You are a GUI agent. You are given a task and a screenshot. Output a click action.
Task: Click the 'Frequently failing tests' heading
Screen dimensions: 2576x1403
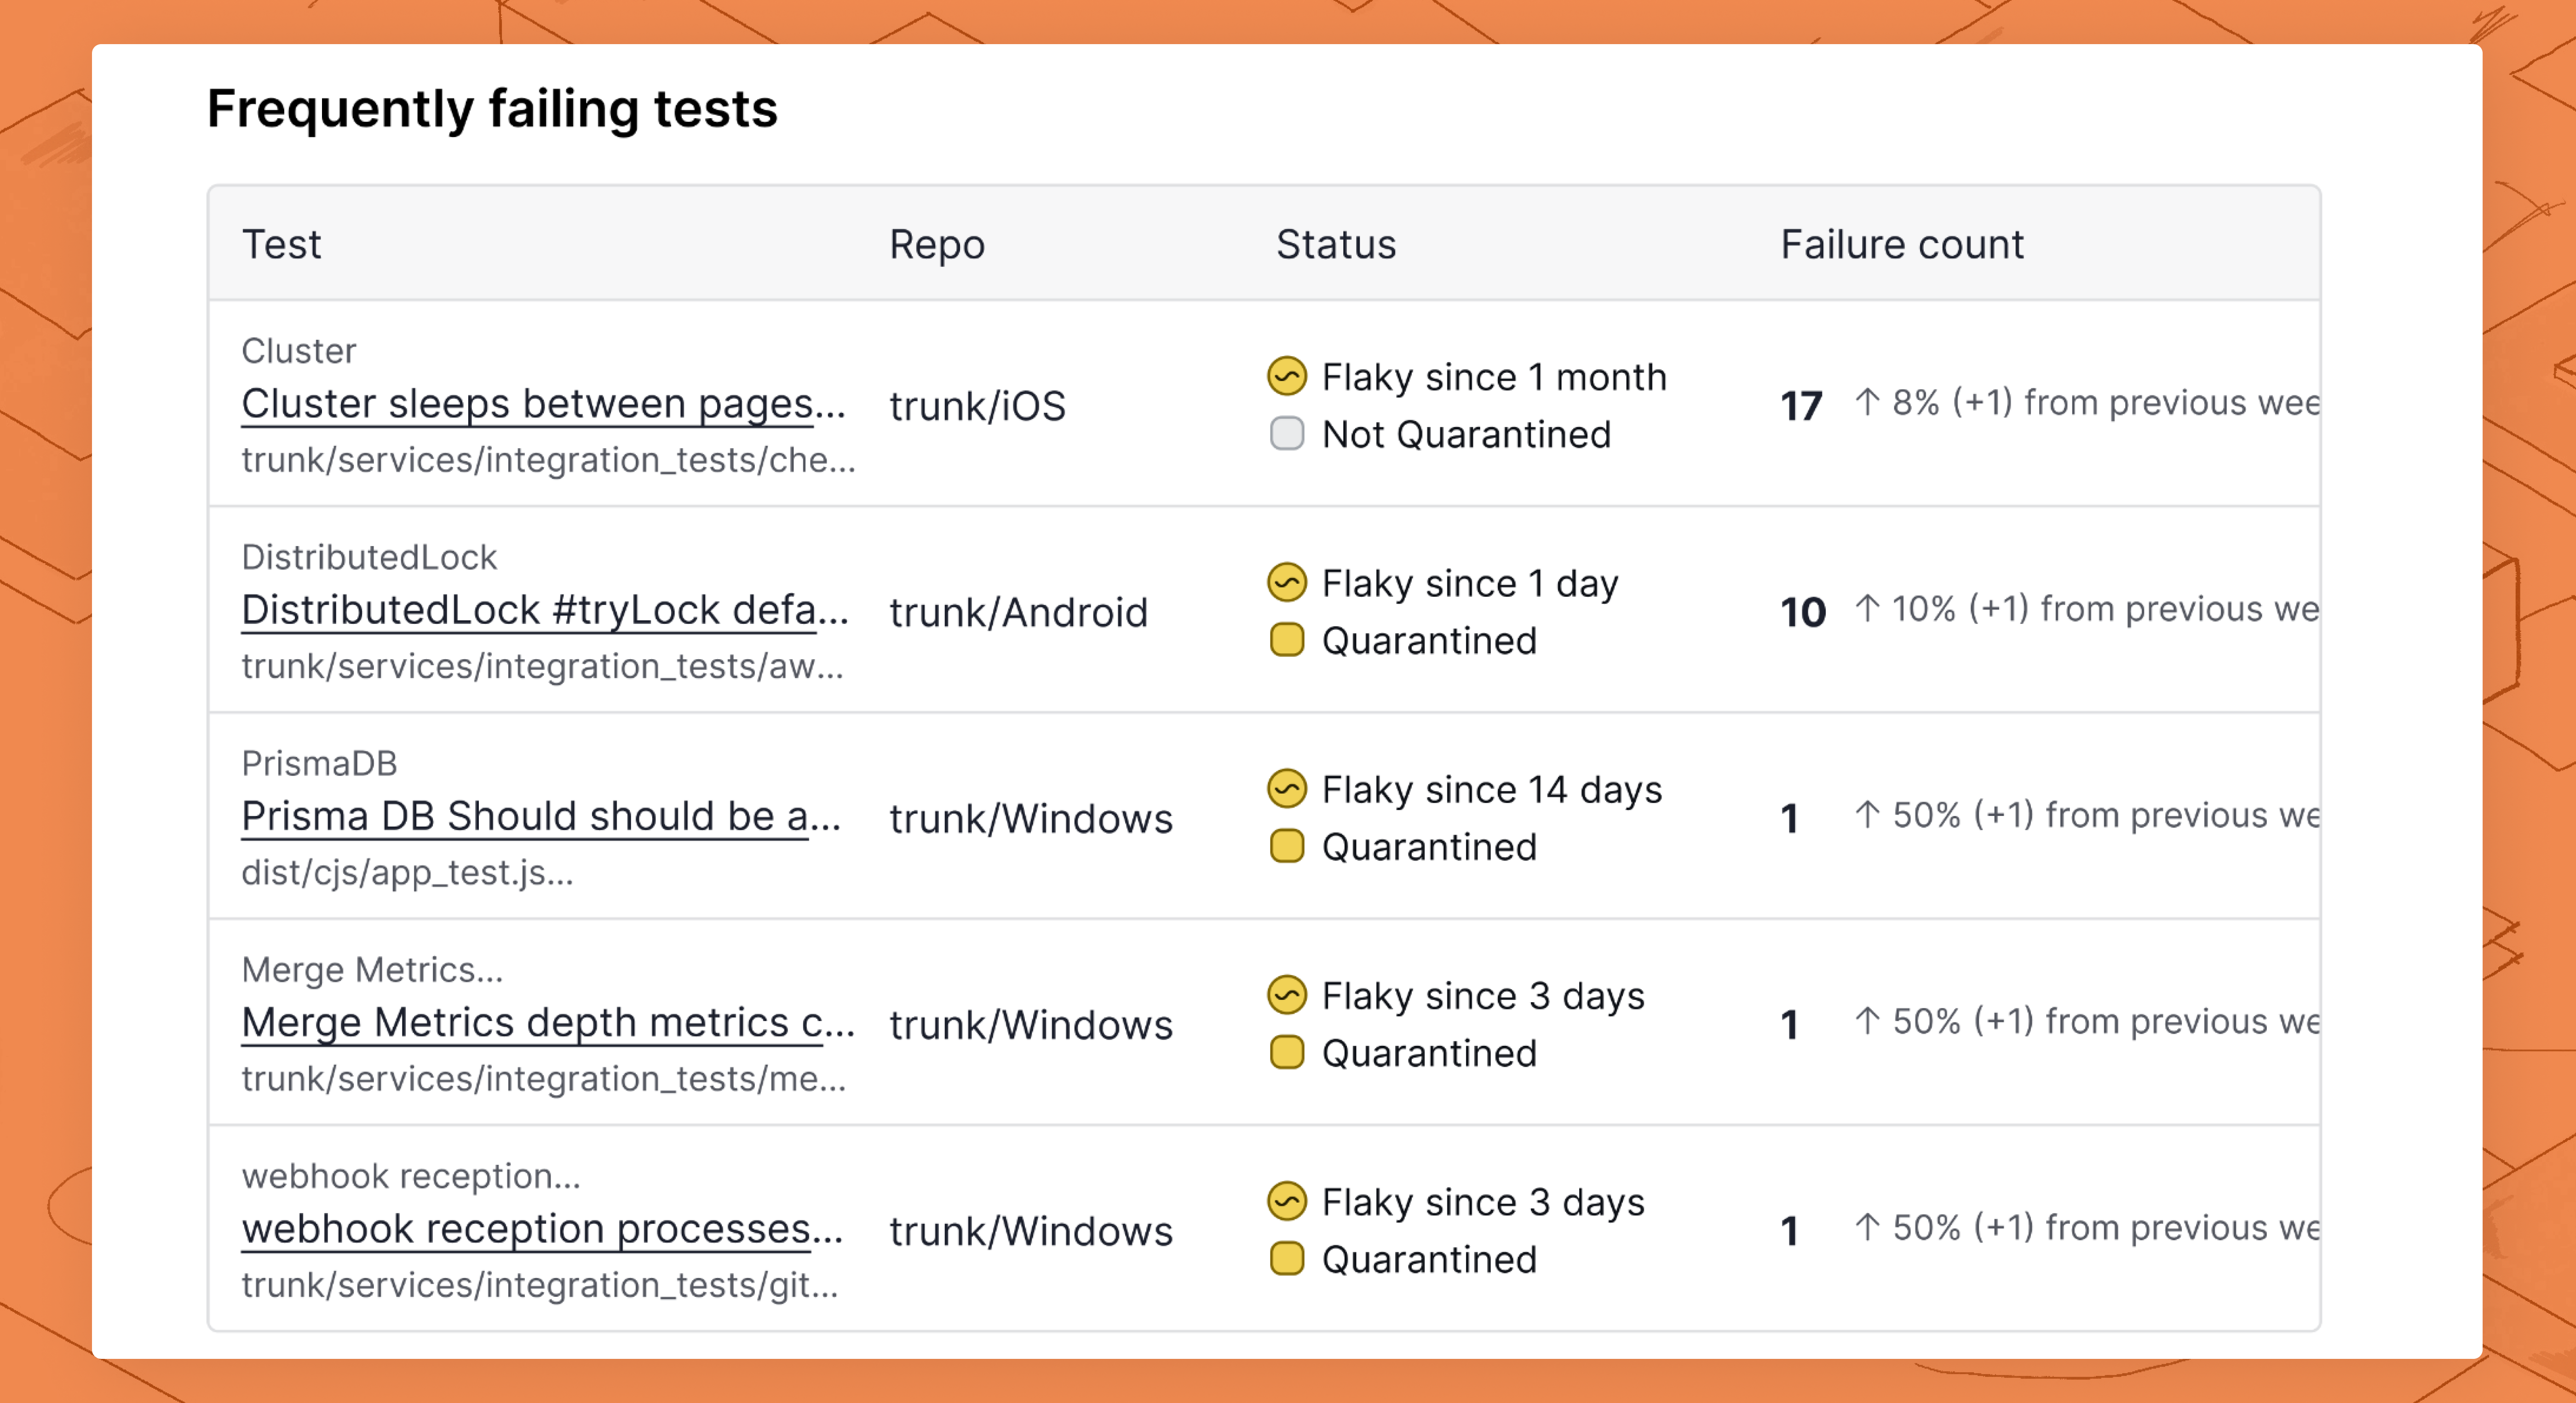point(492,109)
